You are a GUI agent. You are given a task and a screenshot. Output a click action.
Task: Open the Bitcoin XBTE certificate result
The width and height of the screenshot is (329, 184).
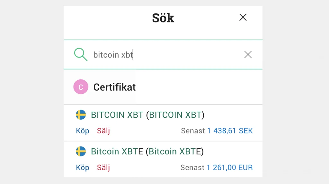(x=117, y=151)
